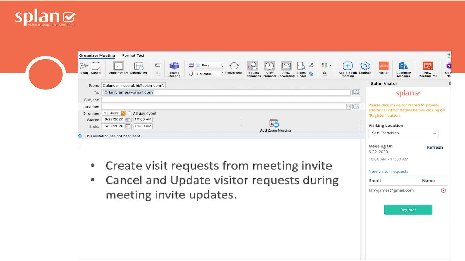
Task: Create a New Meeting Poll
Action: [x=428, y=69]
